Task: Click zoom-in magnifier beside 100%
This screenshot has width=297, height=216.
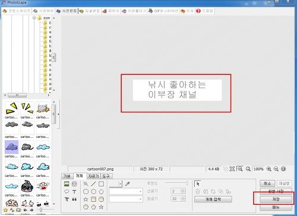Action: pos(268,169)
